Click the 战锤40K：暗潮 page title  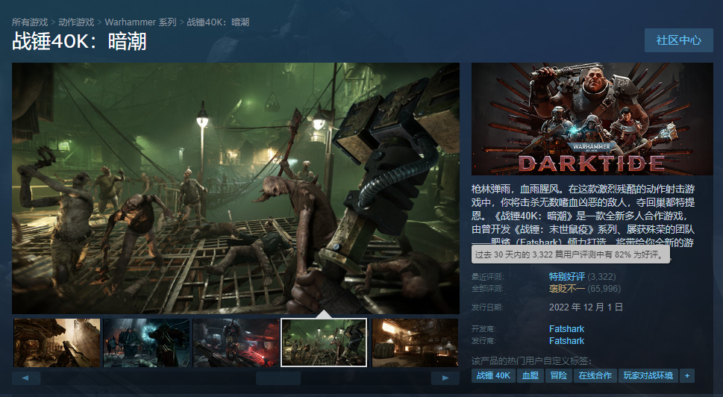tap(79, 41)
